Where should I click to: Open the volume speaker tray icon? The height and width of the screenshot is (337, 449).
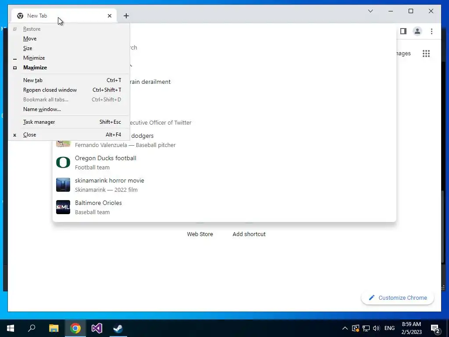coord(376,328)
